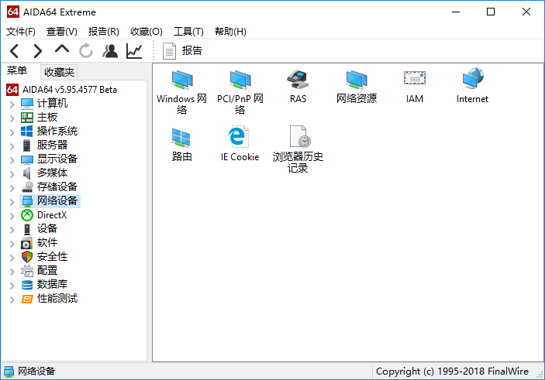Open the Windows 网络 icon

coord(181,92)
